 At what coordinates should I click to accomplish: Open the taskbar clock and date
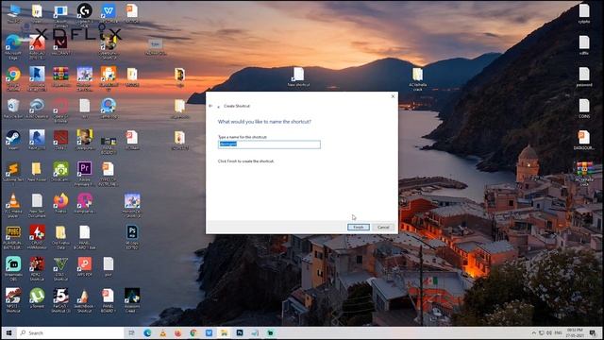point(574,332)
